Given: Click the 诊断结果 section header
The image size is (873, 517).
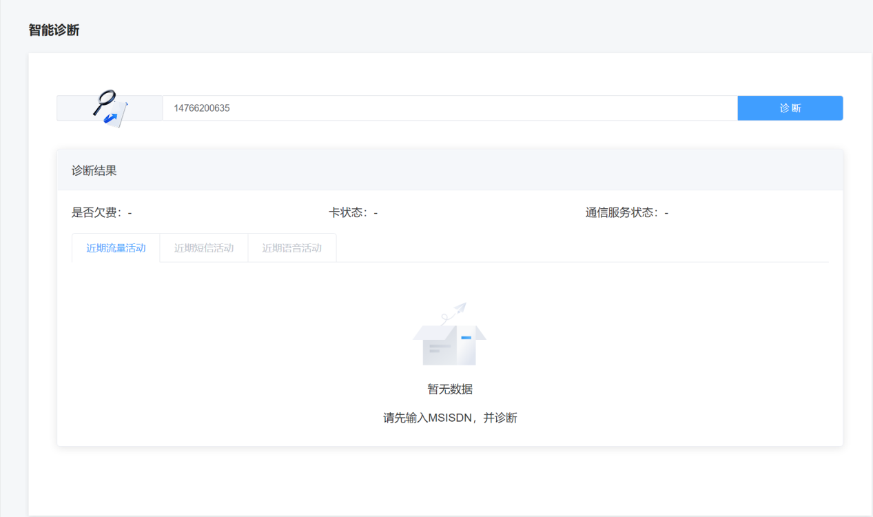Looking at the screenshot, I should pyautogui.click(x=94, y=170).
